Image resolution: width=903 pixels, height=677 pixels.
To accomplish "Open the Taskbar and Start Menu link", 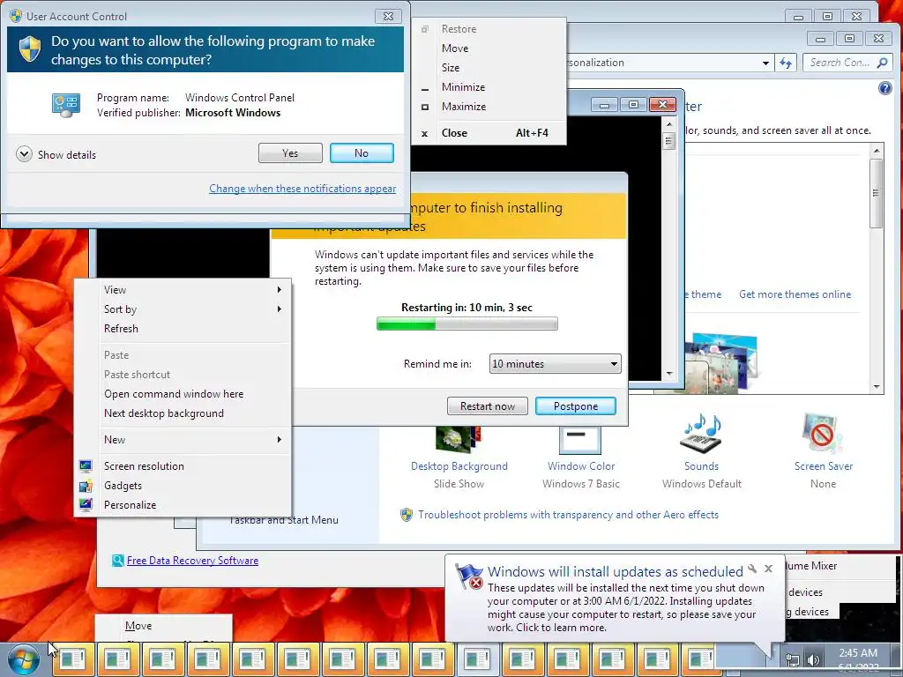I will 283,520.
